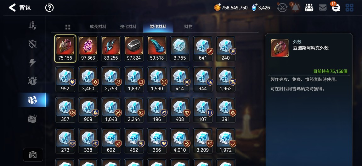Add gold using the coin plus icon

click(x=217, y=8)
